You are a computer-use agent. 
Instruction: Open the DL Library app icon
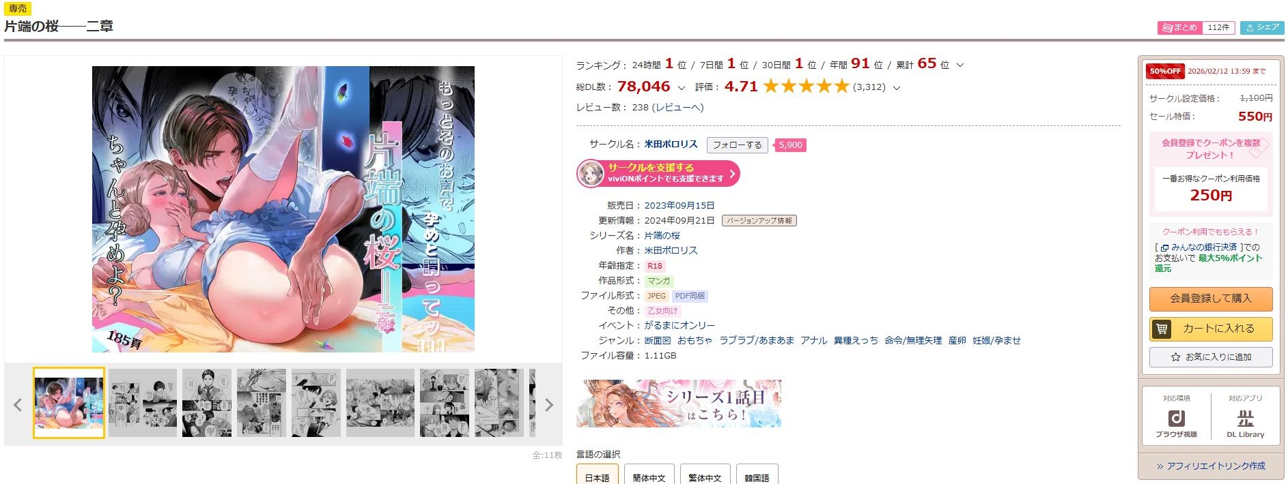(x=1245, y=423)
